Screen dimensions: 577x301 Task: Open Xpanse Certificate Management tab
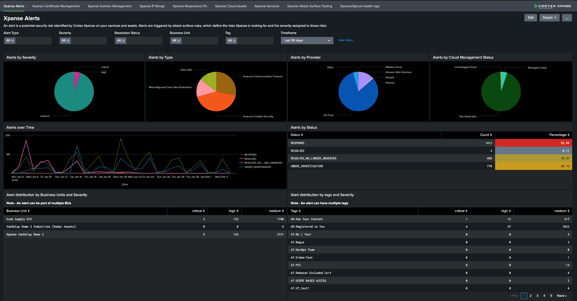56,6
